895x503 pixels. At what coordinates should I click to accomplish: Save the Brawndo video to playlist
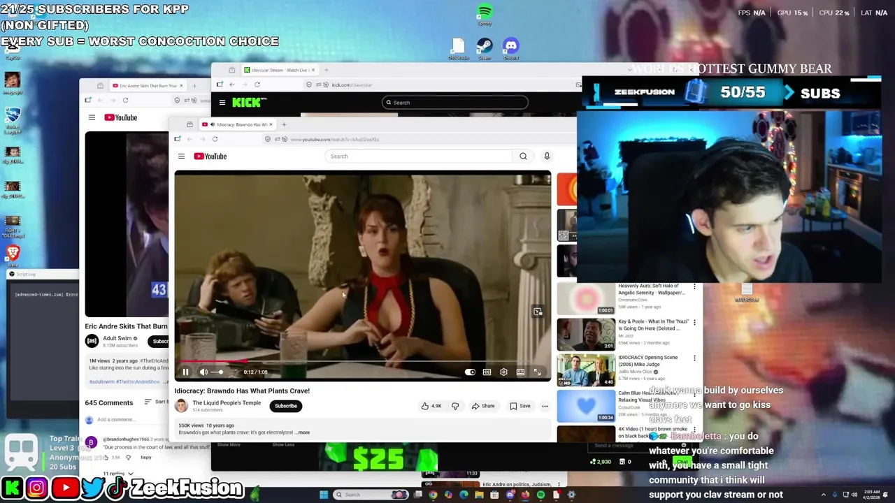[x=520, y=406]
